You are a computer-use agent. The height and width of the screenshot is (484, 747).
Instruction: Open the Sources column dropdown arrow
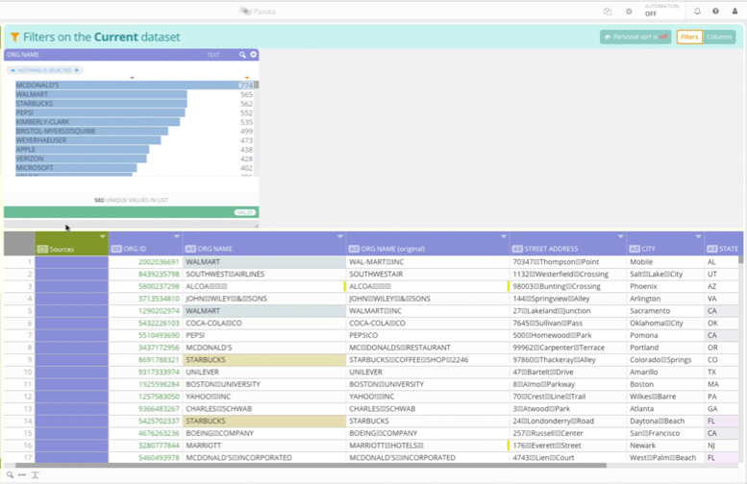[103, 236]
